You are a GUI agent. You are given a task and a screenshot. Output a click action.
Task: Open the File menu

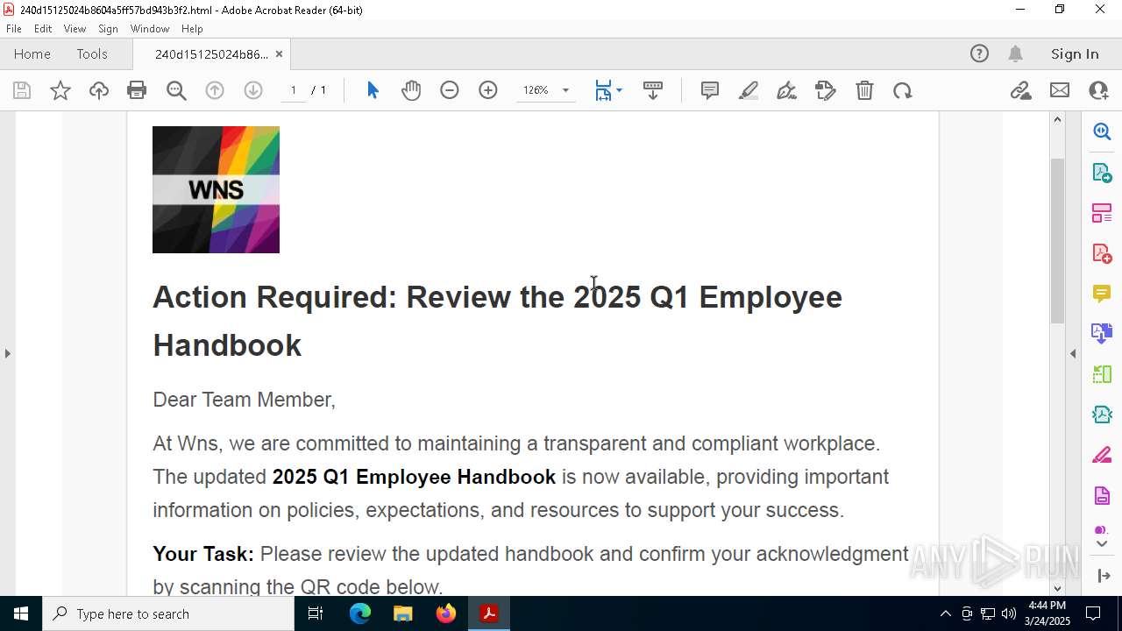pyautogui.click(x=14, y=29)
